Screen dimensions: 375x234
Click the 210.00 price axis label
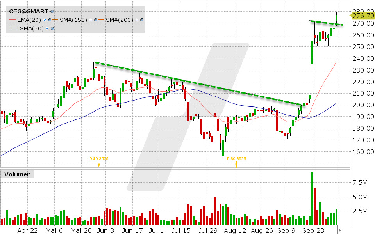pyautogui.click(x=363, y=93)
